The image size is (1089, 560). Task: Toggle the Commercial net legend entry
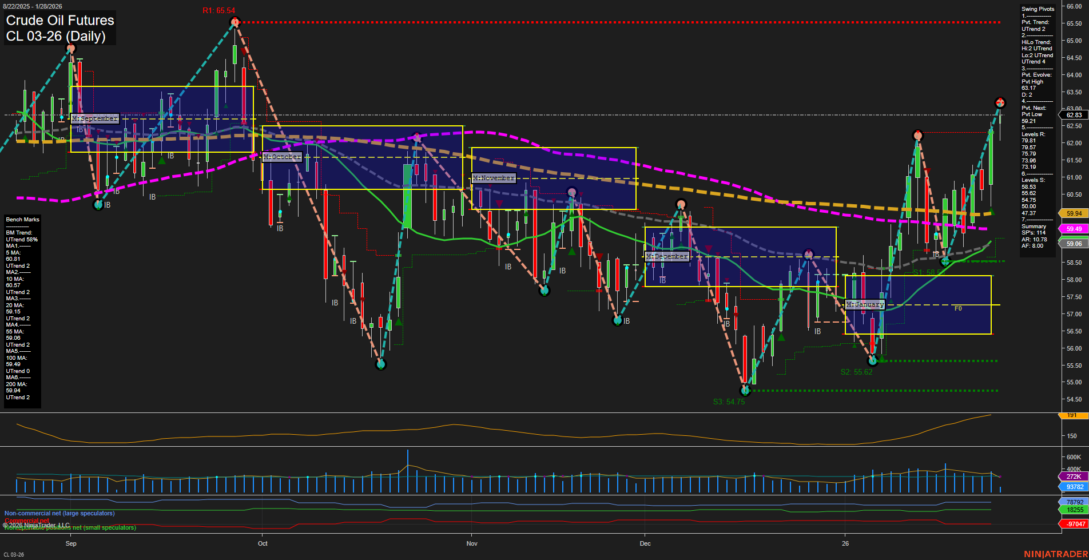tap(26, 521)
